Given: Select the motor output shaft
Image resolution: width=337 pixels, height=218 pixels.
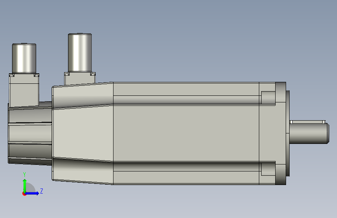Looking at the screenshot, I should [x=309, y=133].
